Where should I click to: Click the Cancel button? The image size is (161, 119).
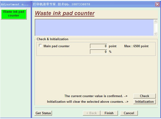(129, 113)
